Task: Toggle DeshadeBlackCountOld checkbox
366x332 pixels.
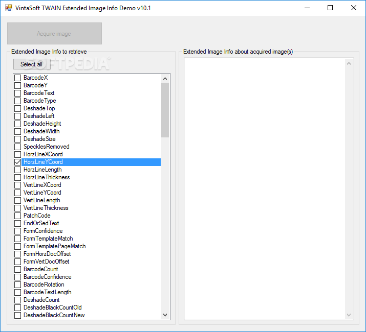Action: (x=18, y=308)
